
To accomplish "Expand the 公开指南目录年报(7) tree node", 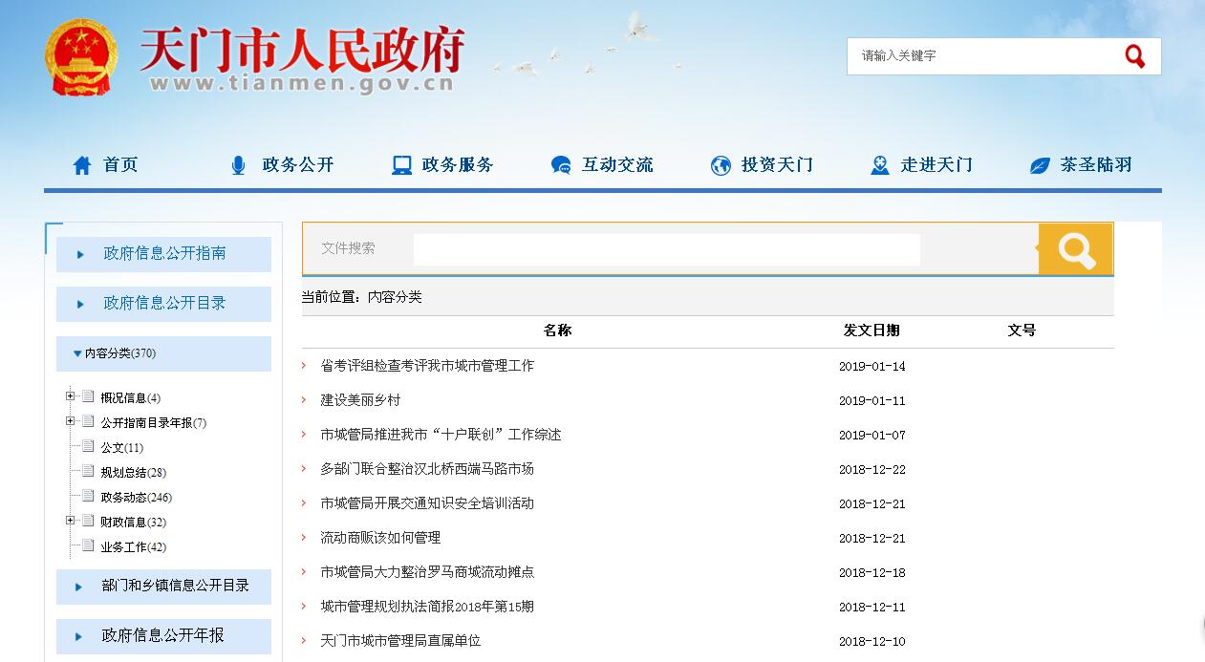I will click(71, 421).
